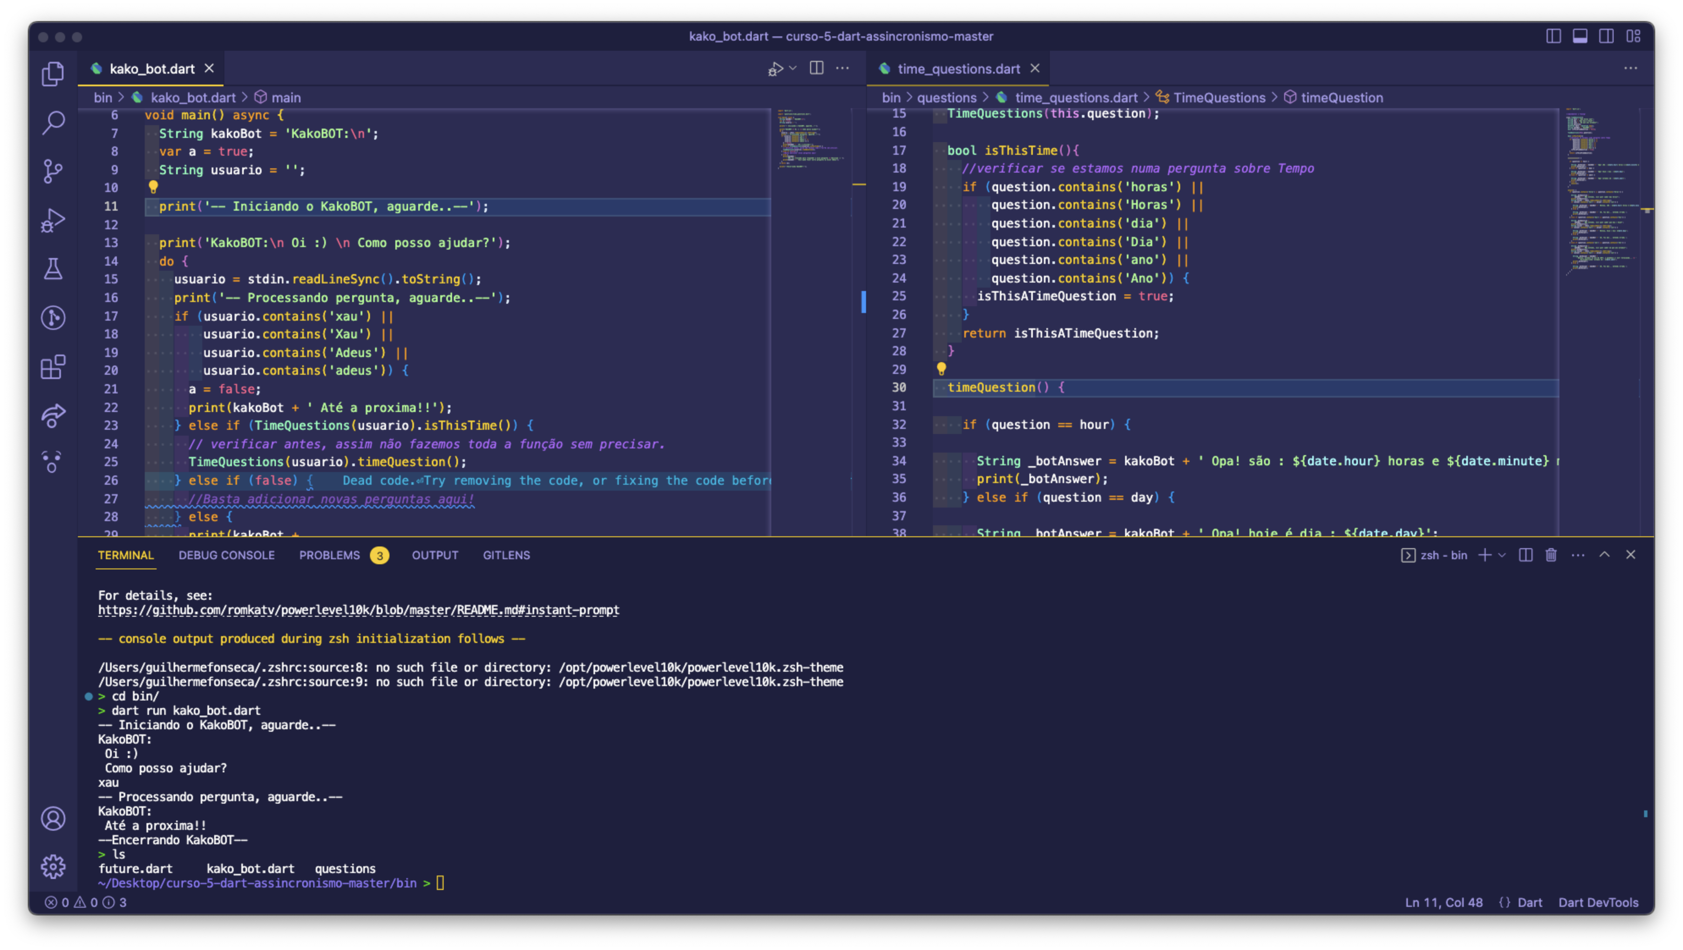
Task: Toggle the bottom panel layout
Action: (x=1580, y=36)
